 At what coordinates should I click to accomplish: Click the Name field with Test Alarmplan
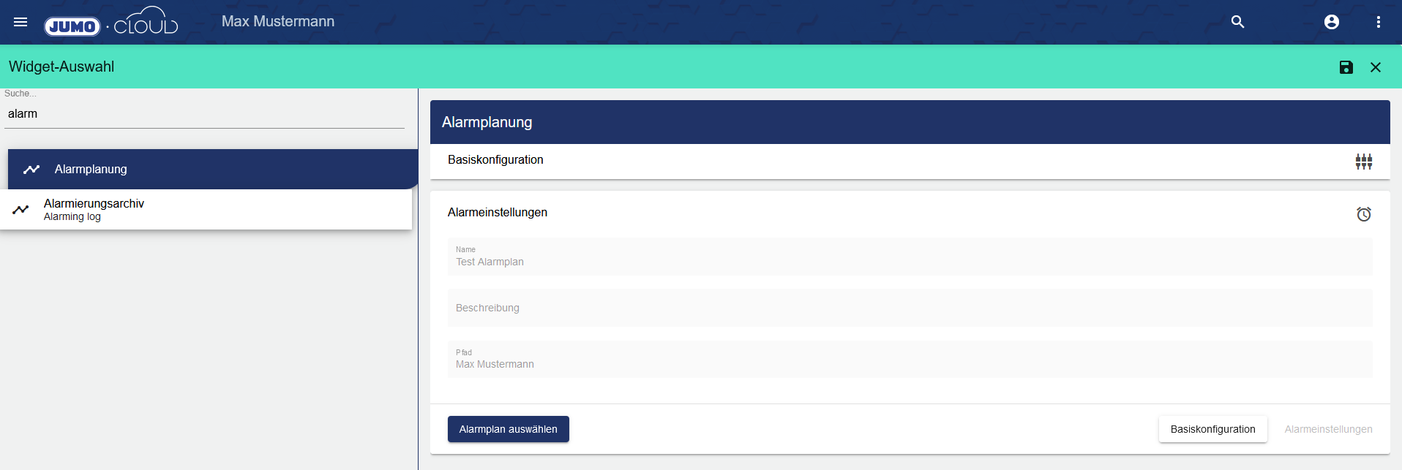click(x=909, y=257)
